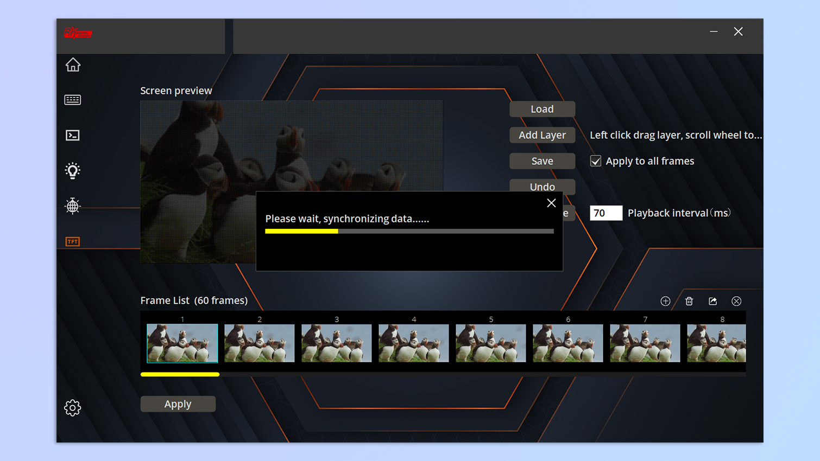Select frame 3 thumbnail
The height and width of the screenshot is (461, 820).
pyautogui.click(x=337, y=343)
